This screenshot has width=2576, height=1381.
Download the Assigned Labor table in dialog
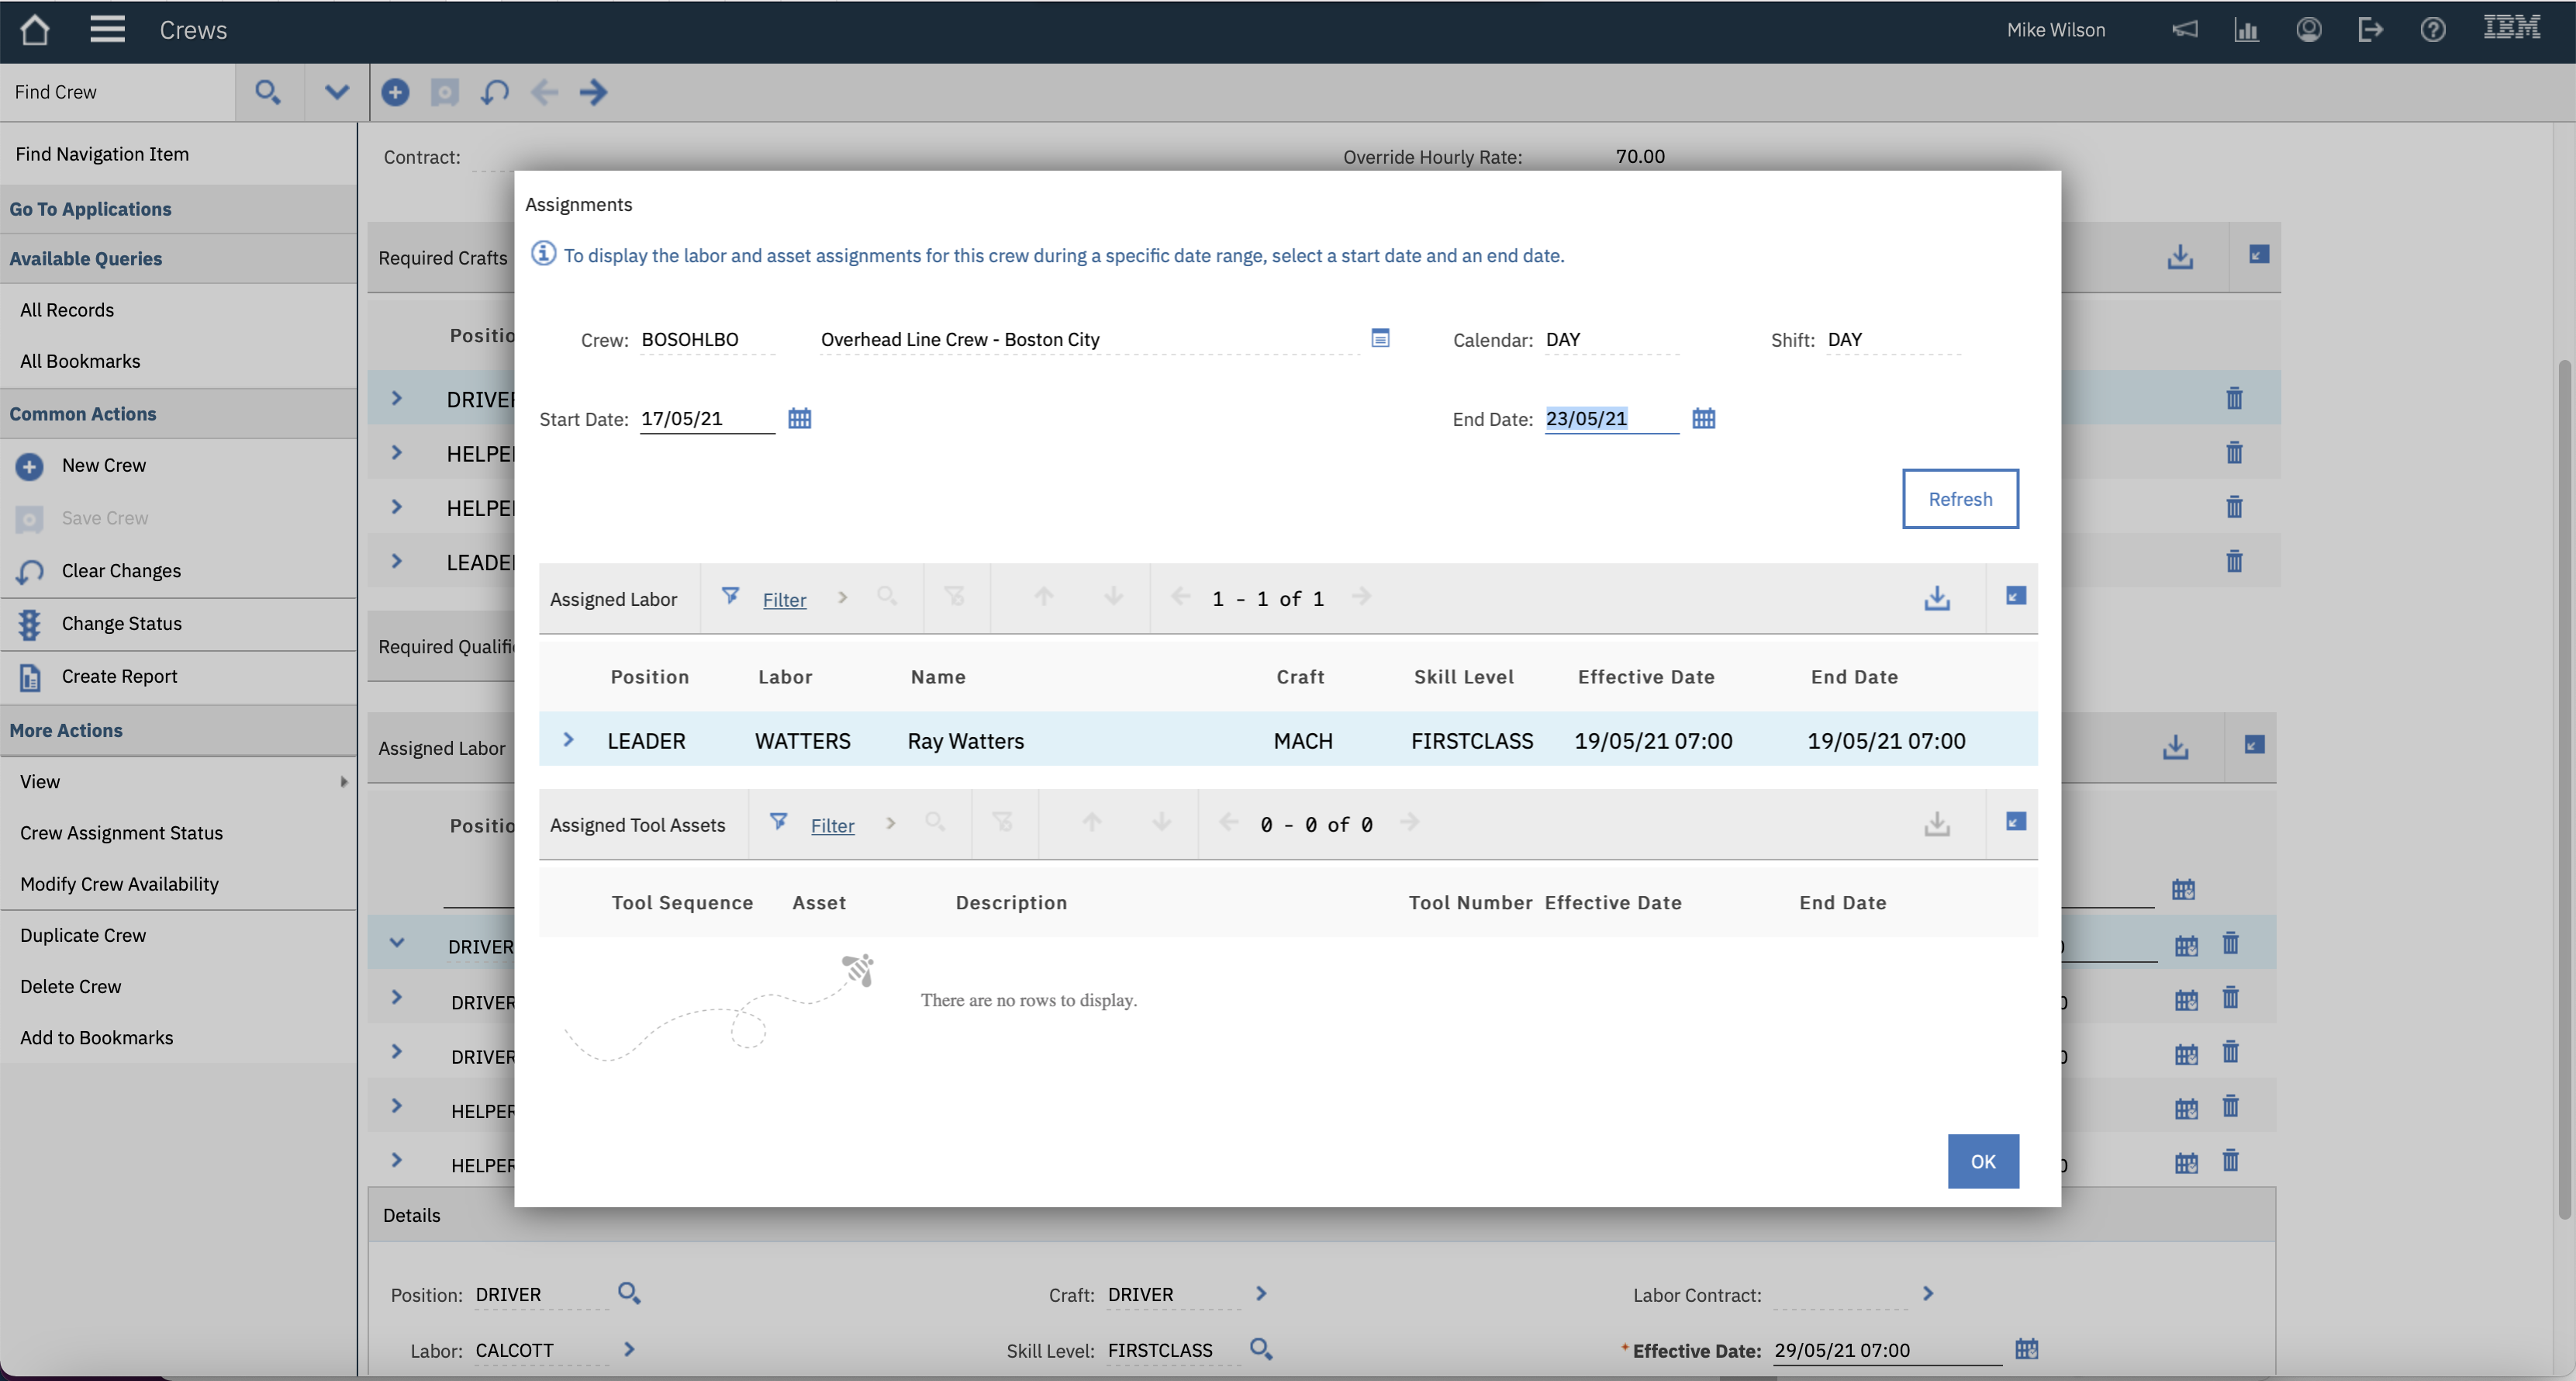tap(1936, 598)
